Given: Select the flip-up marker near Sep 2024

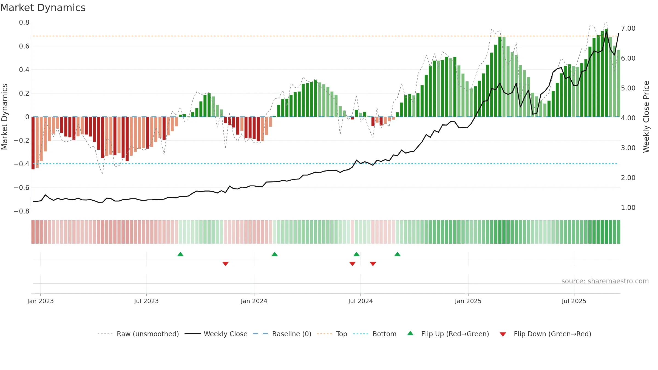Looking at the screenshot, I should click(x=398, y=254).
